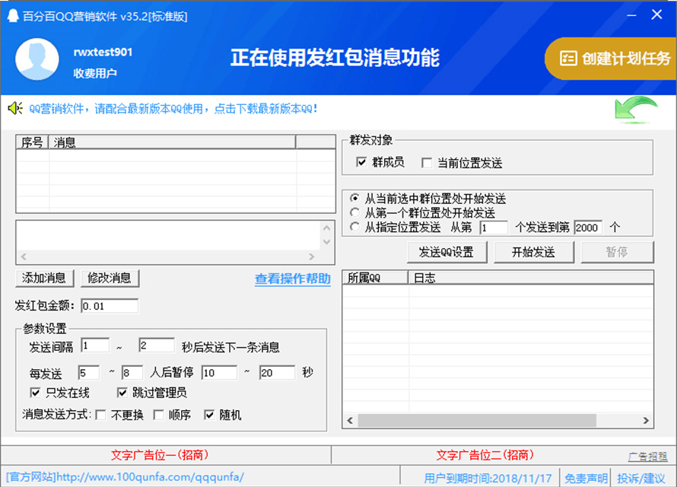Click message box scroll left arrow
The image size is (677, 487).
click(x=24, y=256)
